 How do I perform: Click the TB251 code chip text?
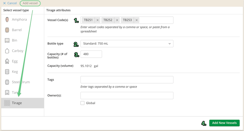(88, 20)
